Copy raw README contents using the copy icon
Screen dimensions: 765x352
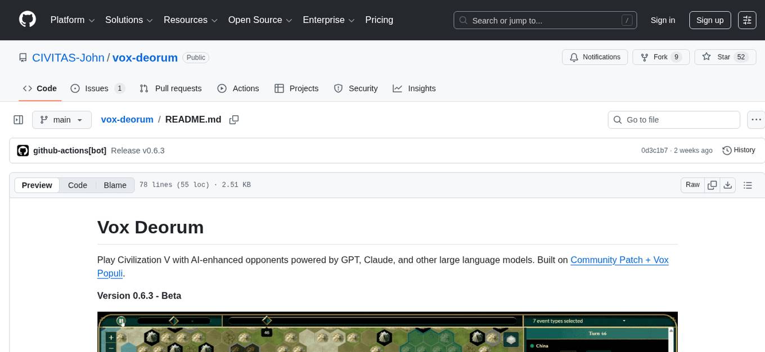pyautogui.click(x=712, y=184)
